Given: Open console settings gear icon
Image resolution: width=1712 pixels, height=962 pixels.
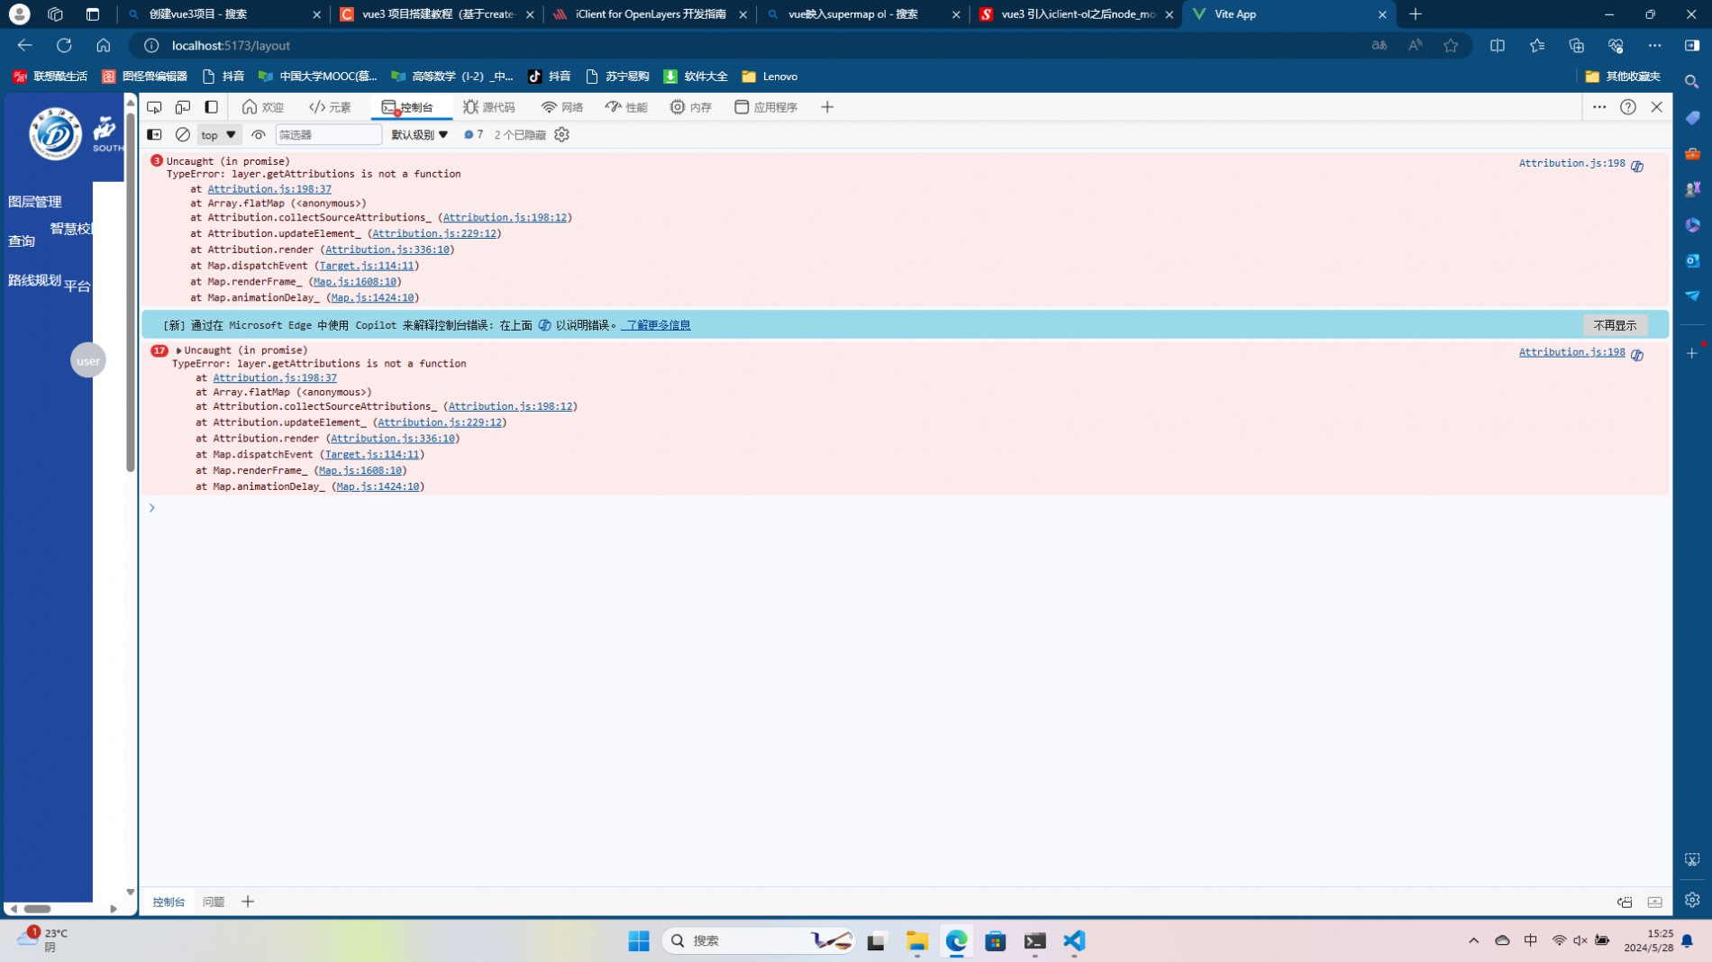Looking at the screenshot, I should (x=562, y=134).
